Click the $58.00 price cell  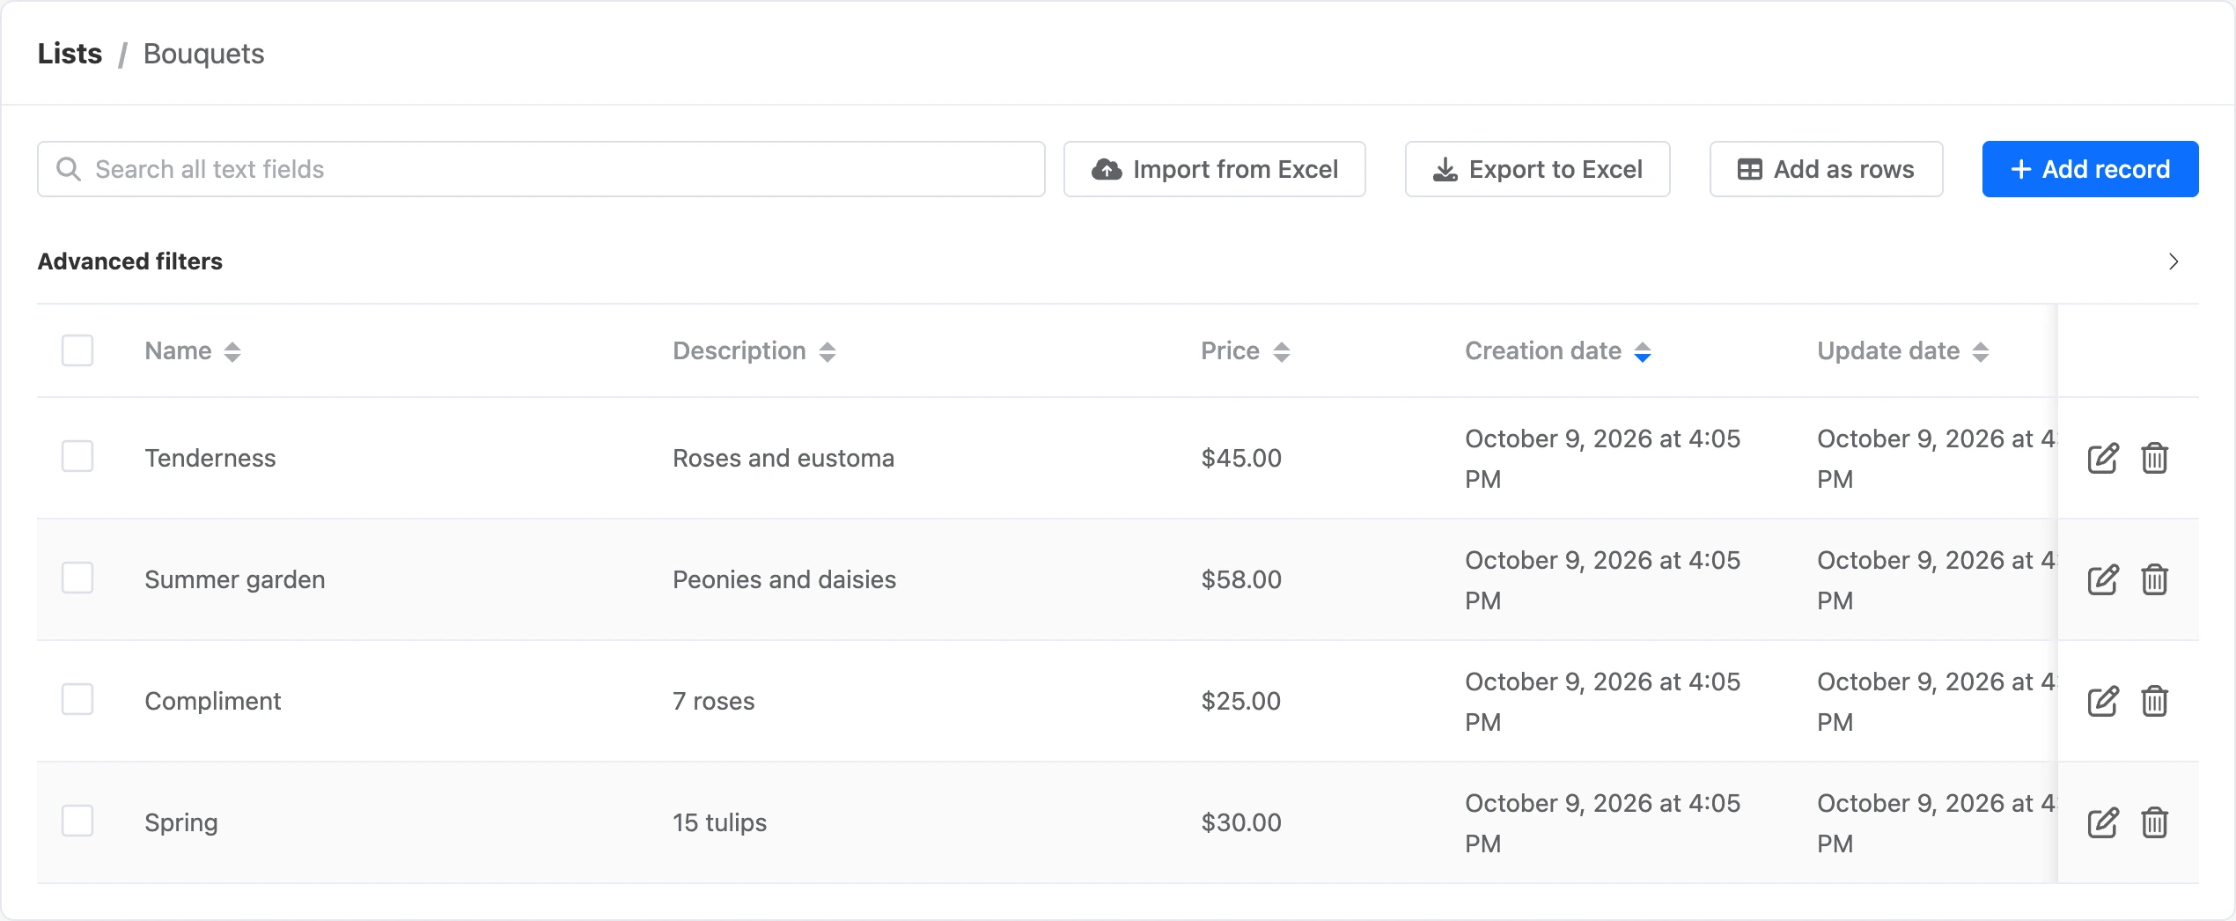point(1241,579)
